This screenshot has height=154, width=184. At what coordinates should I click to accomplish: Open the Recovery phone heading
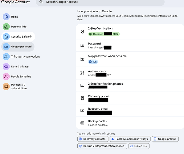pyautogui.click(x=99, y=96)
